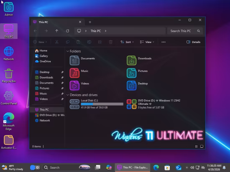Open the Music folder in Folders
This screenshot has height=172, width=230.
(79, 73)
